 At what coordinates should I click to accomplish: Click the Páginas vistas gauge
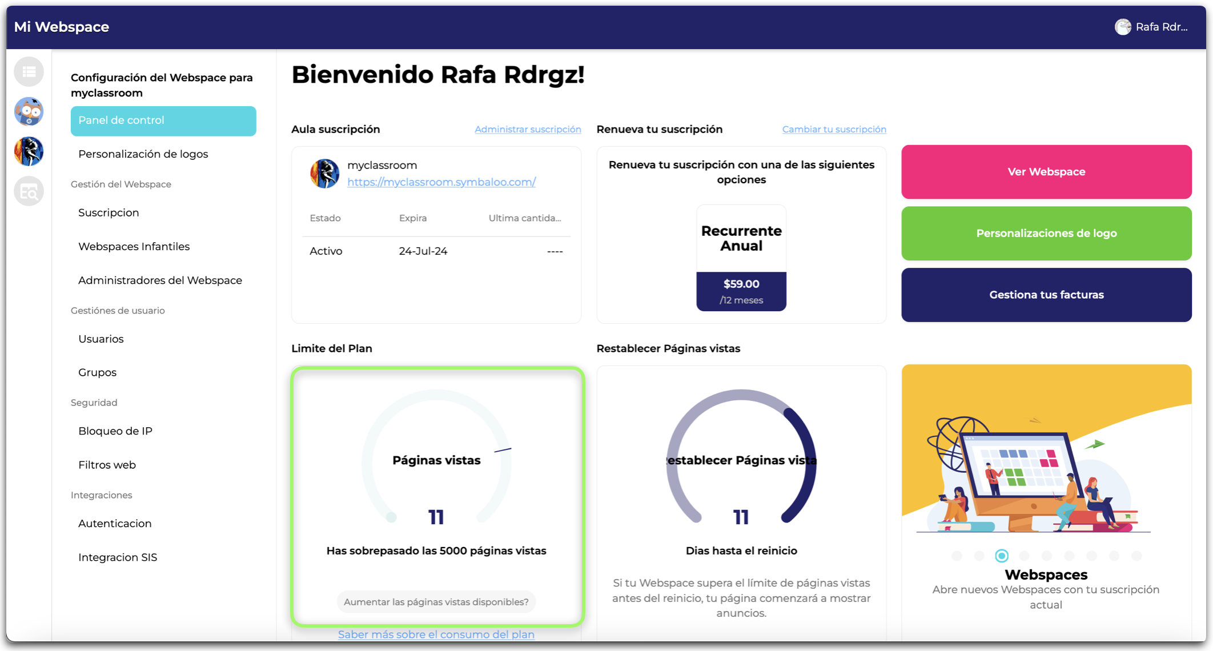click(x=436, y=457)
